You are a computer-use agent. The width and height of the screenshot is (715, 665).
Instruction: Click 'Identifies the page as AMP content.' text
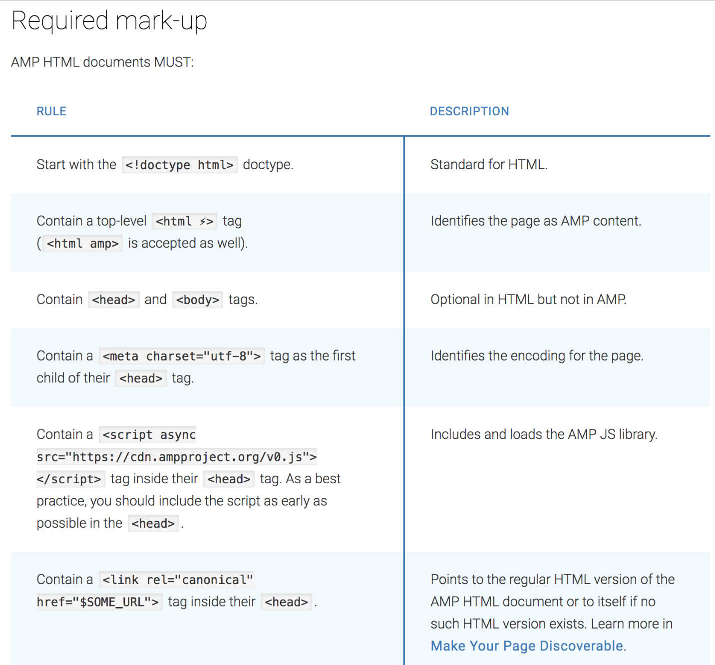tap(536, 221)
